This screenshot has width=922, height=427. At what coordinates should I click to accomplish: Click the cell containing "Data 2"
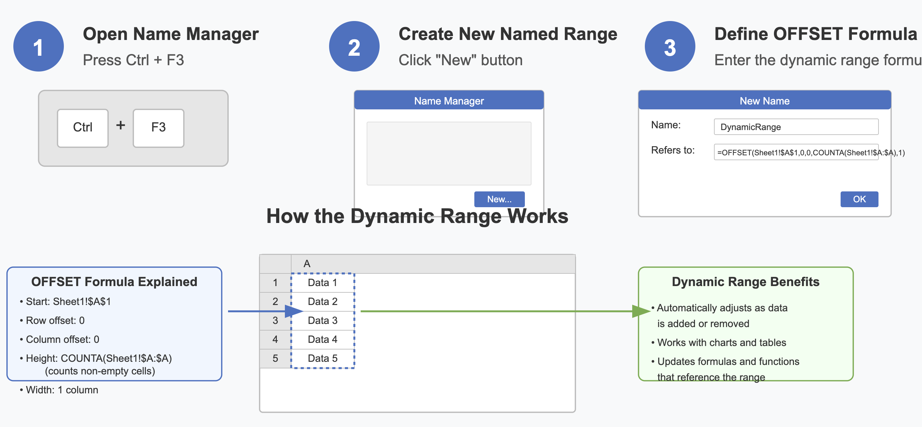[x=322, y=302]
